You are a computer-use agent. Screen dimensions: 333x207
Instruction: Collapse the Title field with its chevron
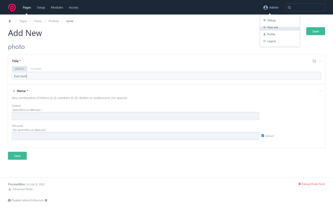point(320,61)
